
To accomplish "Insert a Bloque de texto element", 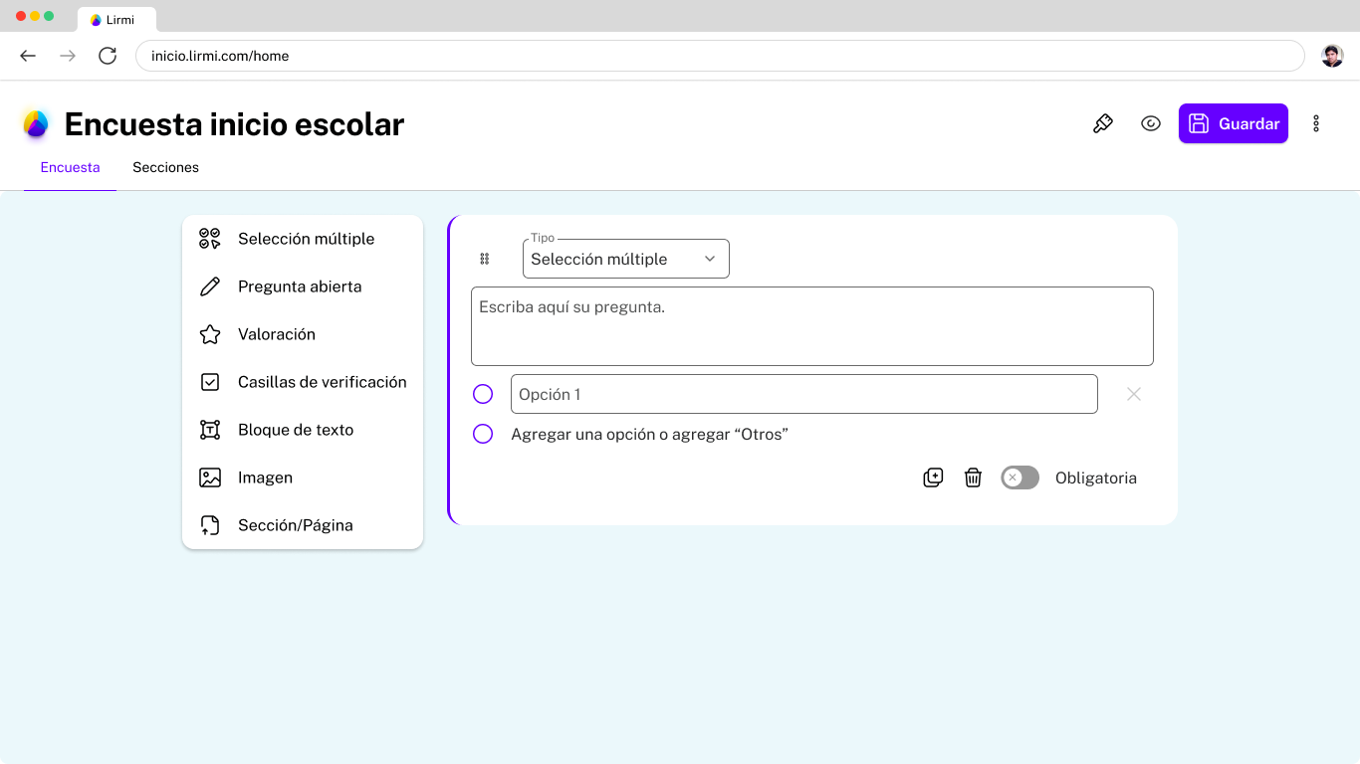I will (303, 430).
